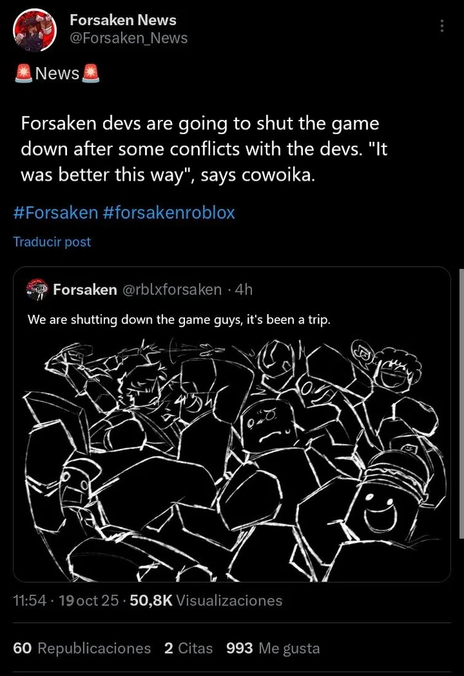The width and height of the screenshot is (464, 676).
Task: Open the sketch image of Roblox characters
Action: (x=232, y=456)
